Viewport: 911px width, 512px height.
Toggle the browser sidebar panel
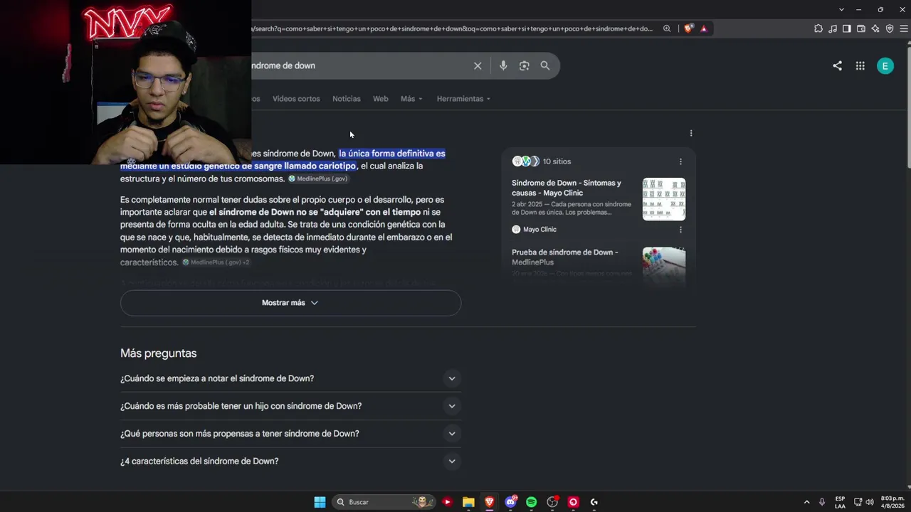pos(847,28)
